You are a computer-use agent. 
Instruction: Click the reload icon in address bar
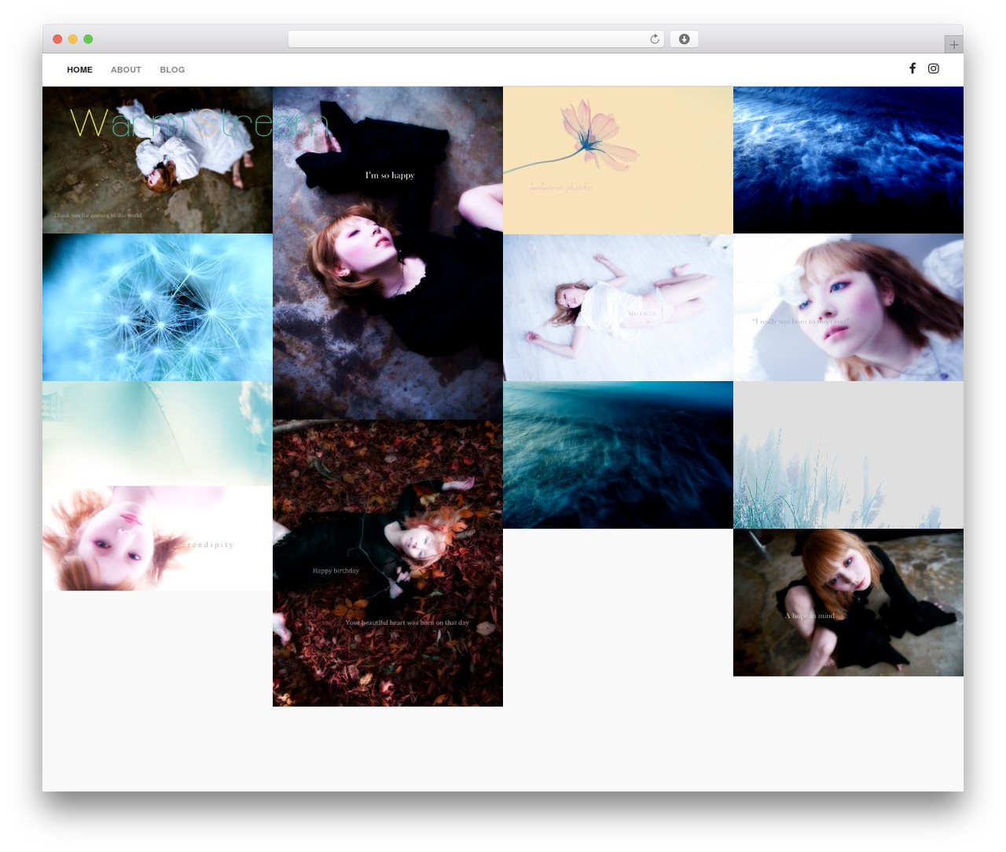click(x=654, y=39)
